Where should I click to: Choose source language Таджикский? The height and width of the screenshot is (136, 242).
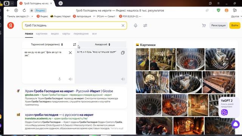47,45
